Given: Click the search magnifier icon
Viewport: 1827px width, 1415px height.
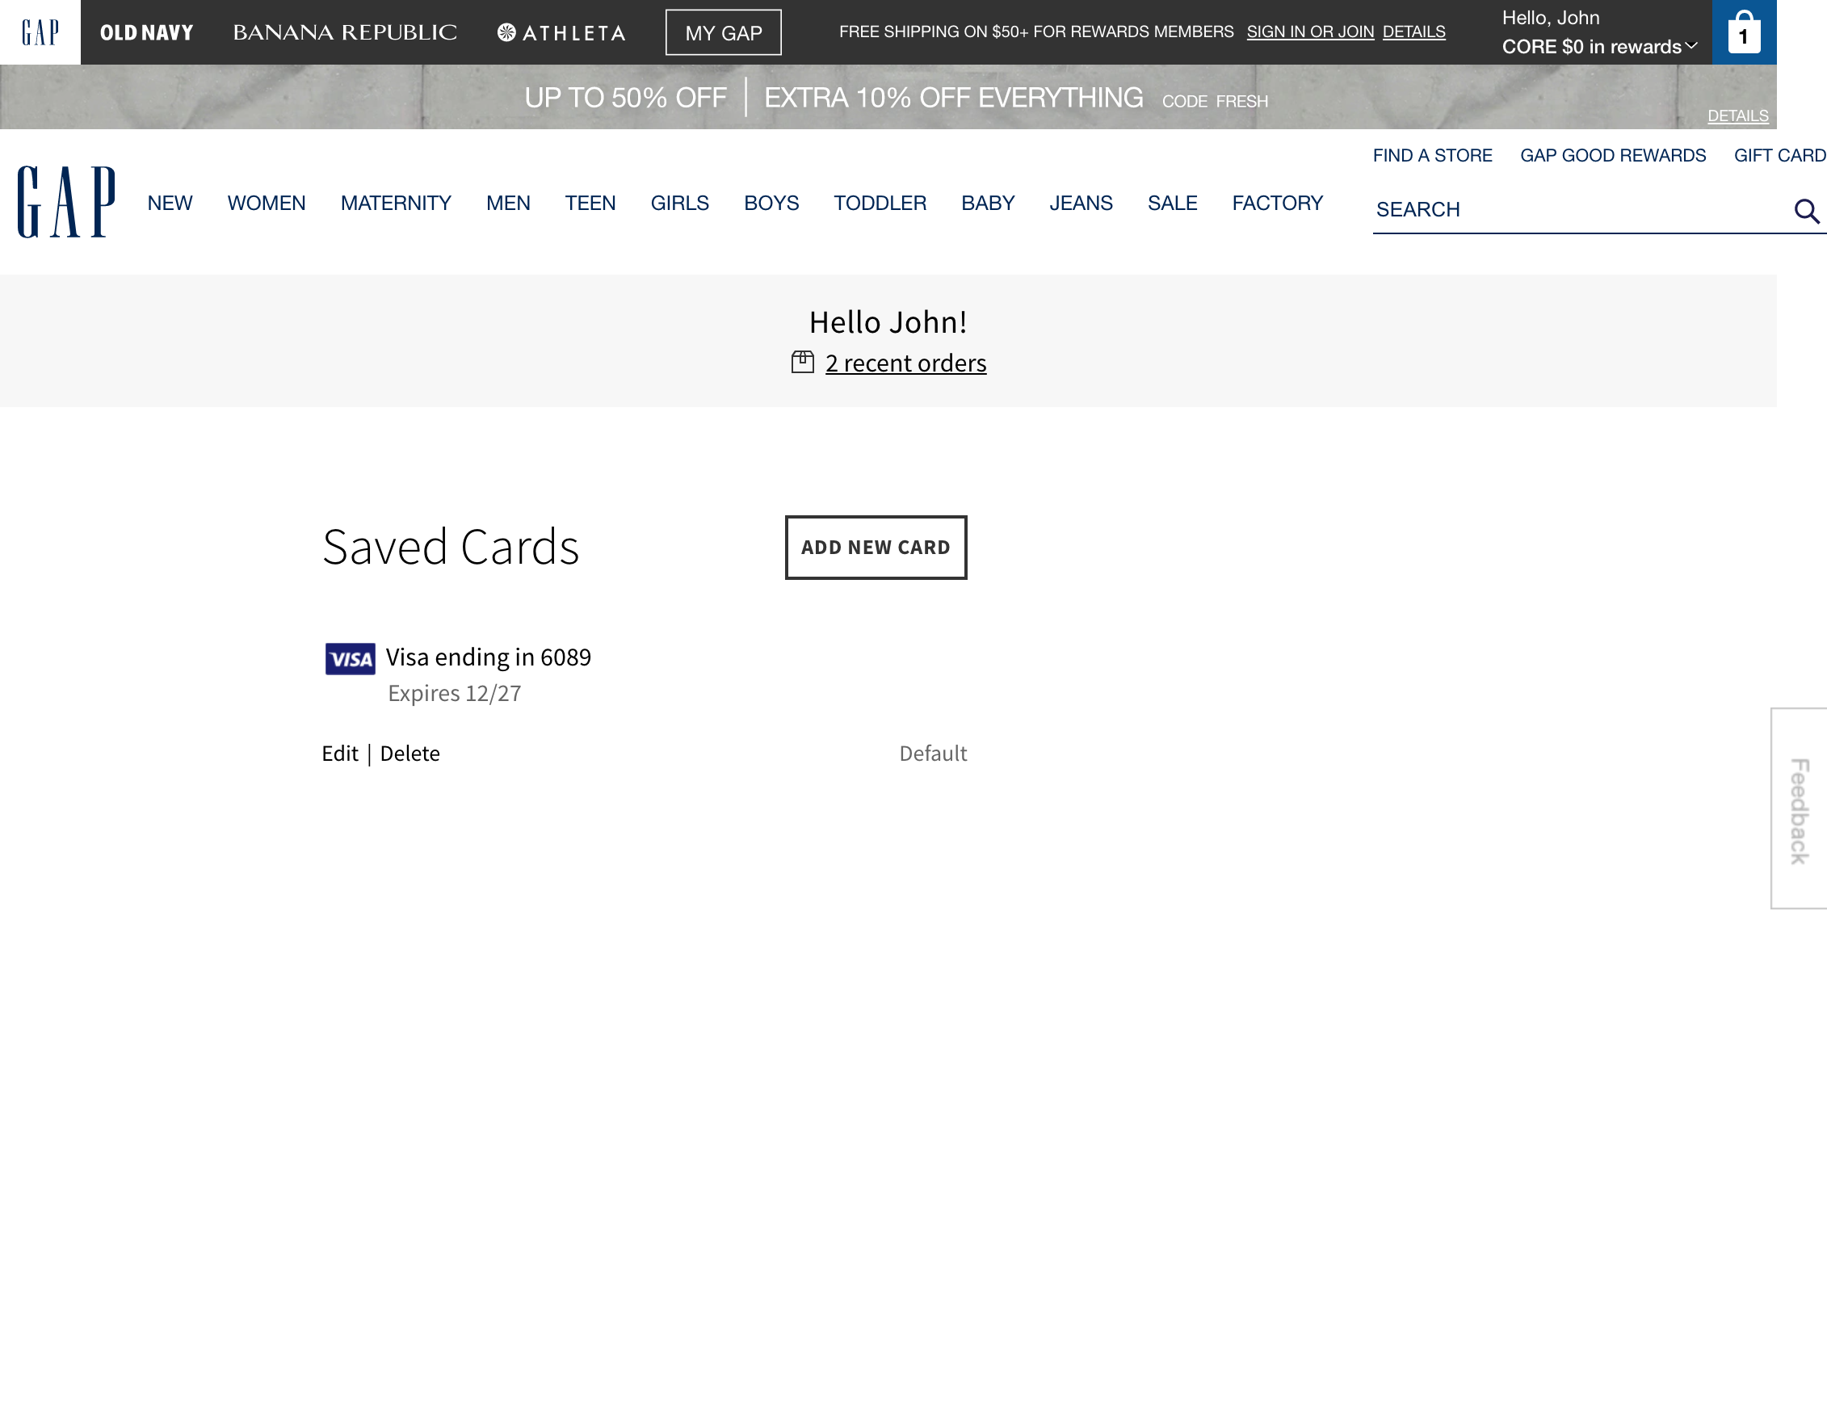Looking at the screenshot, I should [x=1806, y=211].
